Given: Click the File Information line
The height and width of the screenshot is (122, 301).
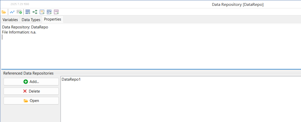Looking at the screenshot, I should pyautogui.click(x=19, y=32).
